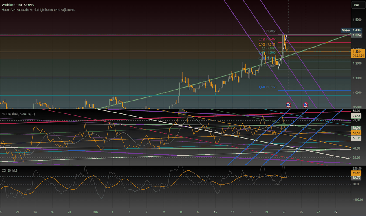Select the RSI value label 51,07

[357, 138]
